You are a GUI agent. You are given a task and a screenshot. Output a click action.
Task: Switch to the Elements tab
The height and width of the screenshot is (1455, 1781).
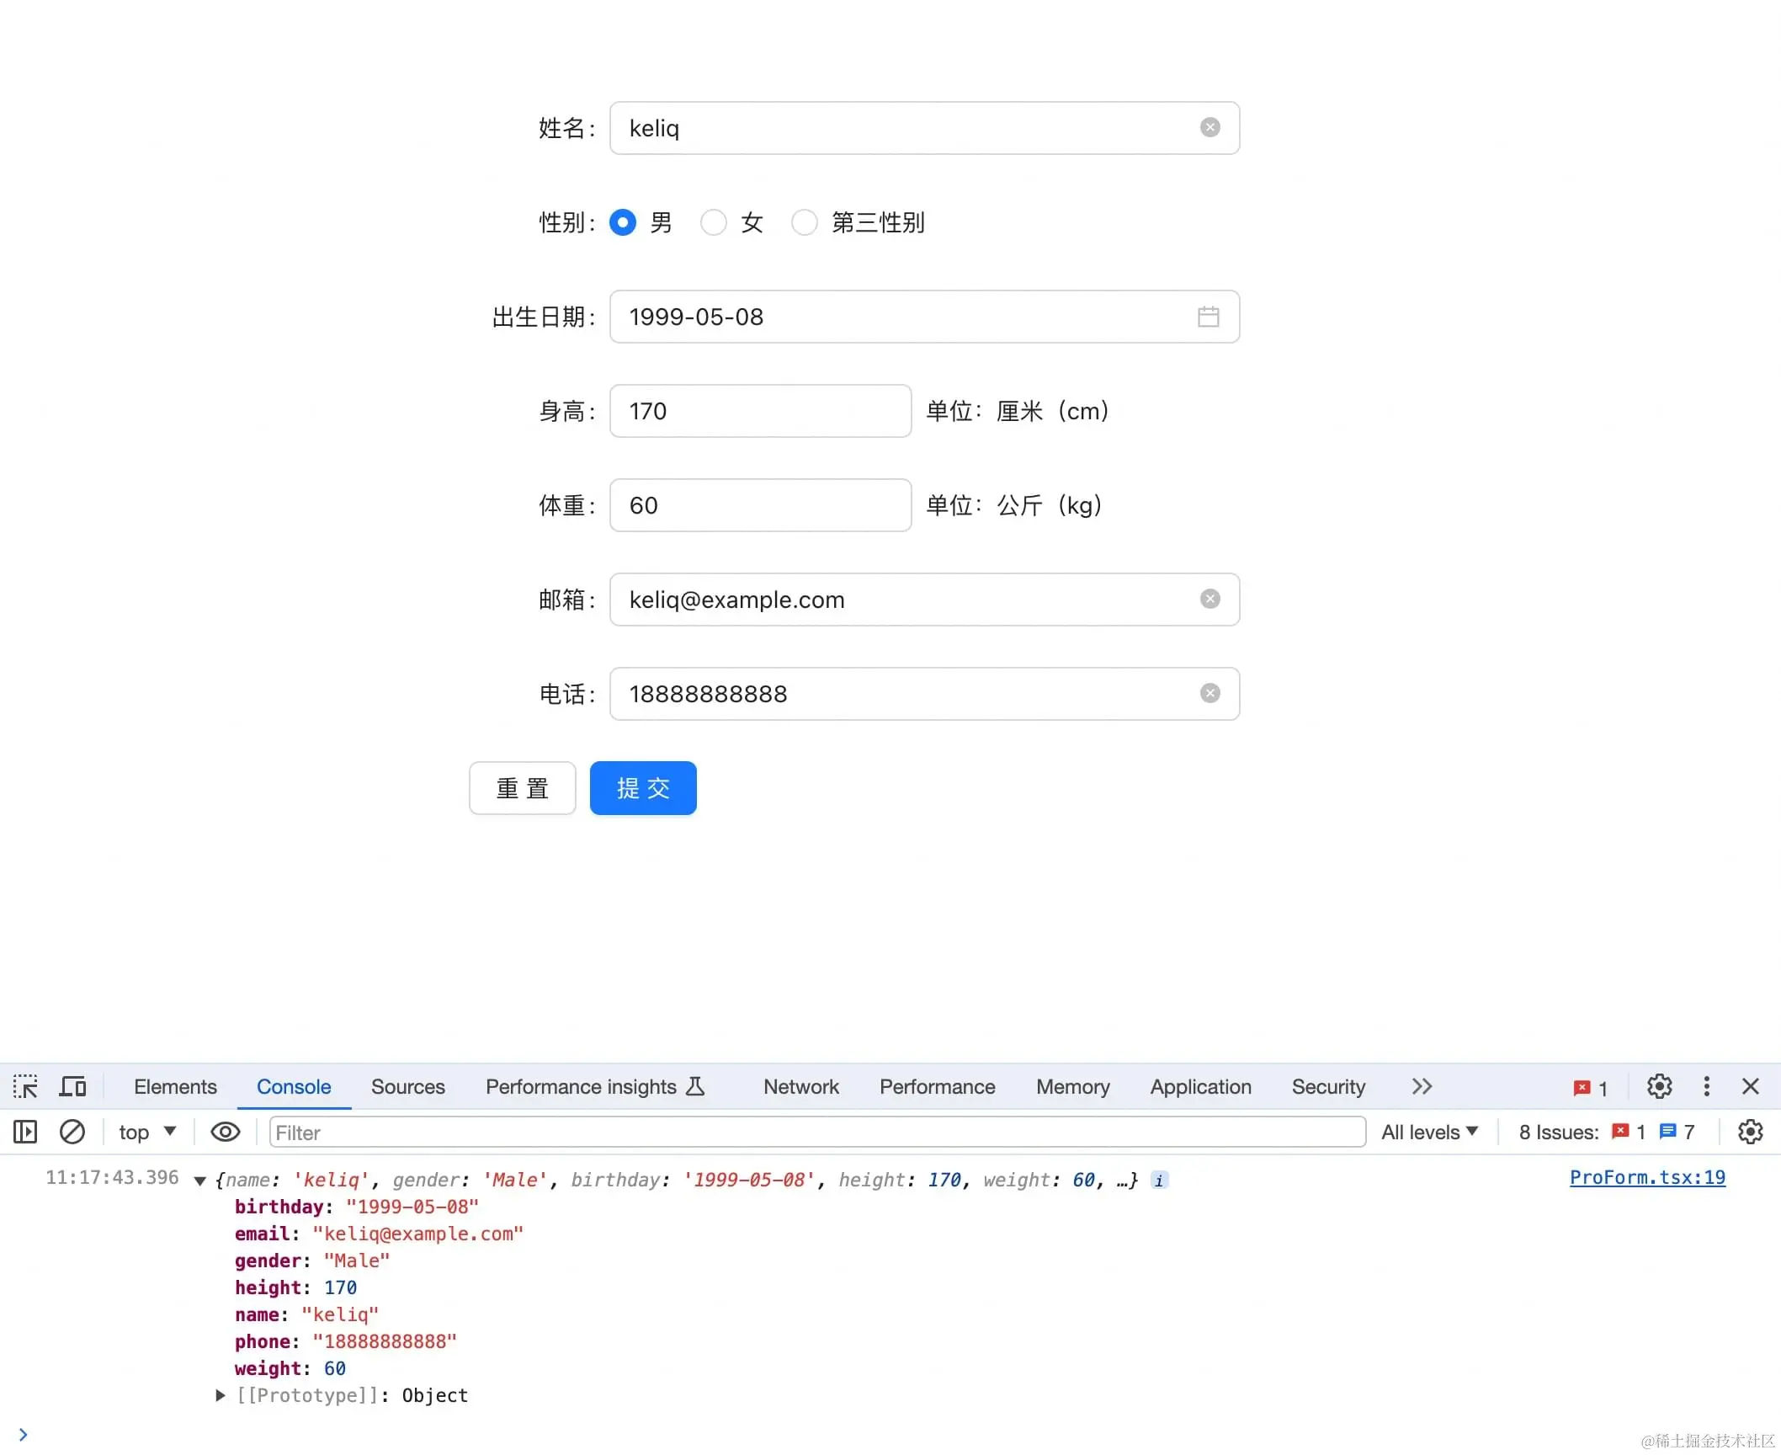point(175,1086)
